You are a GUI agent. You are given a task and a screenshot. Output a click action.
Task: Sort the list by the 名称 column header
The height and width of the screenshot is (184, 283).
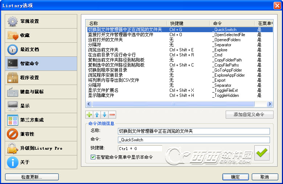(126, 23)
